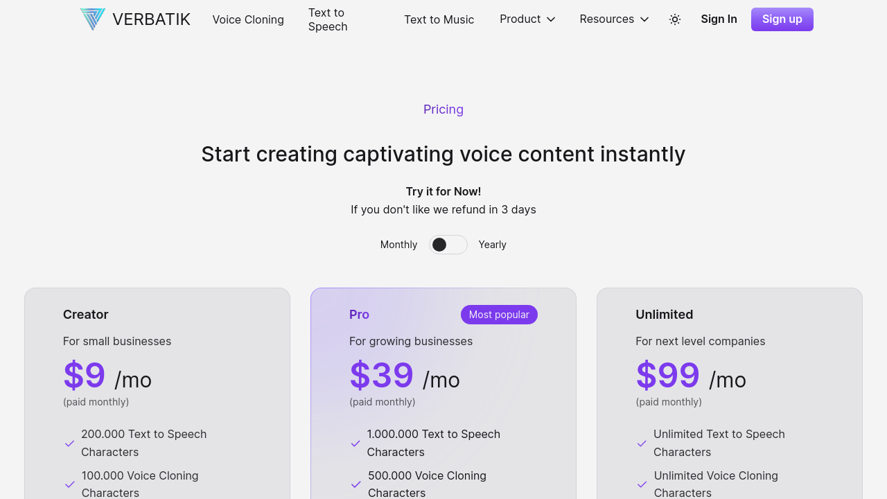This screenshot has width=887, height=499.
Task: Go to Text to Speech page
Action: coord(328,19)
